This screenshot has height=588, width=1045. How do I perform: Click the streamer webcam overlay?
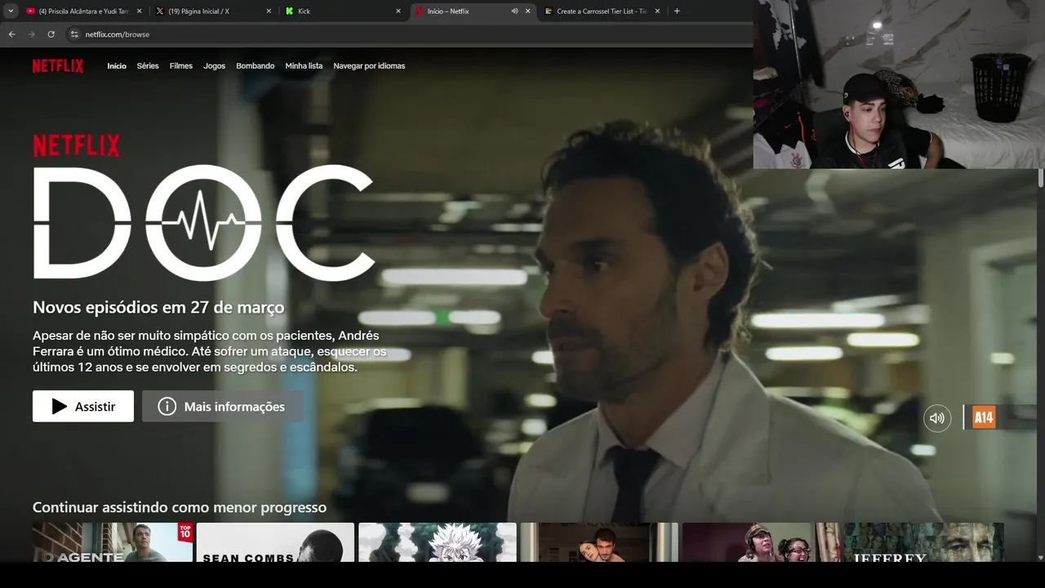(899, 84)
